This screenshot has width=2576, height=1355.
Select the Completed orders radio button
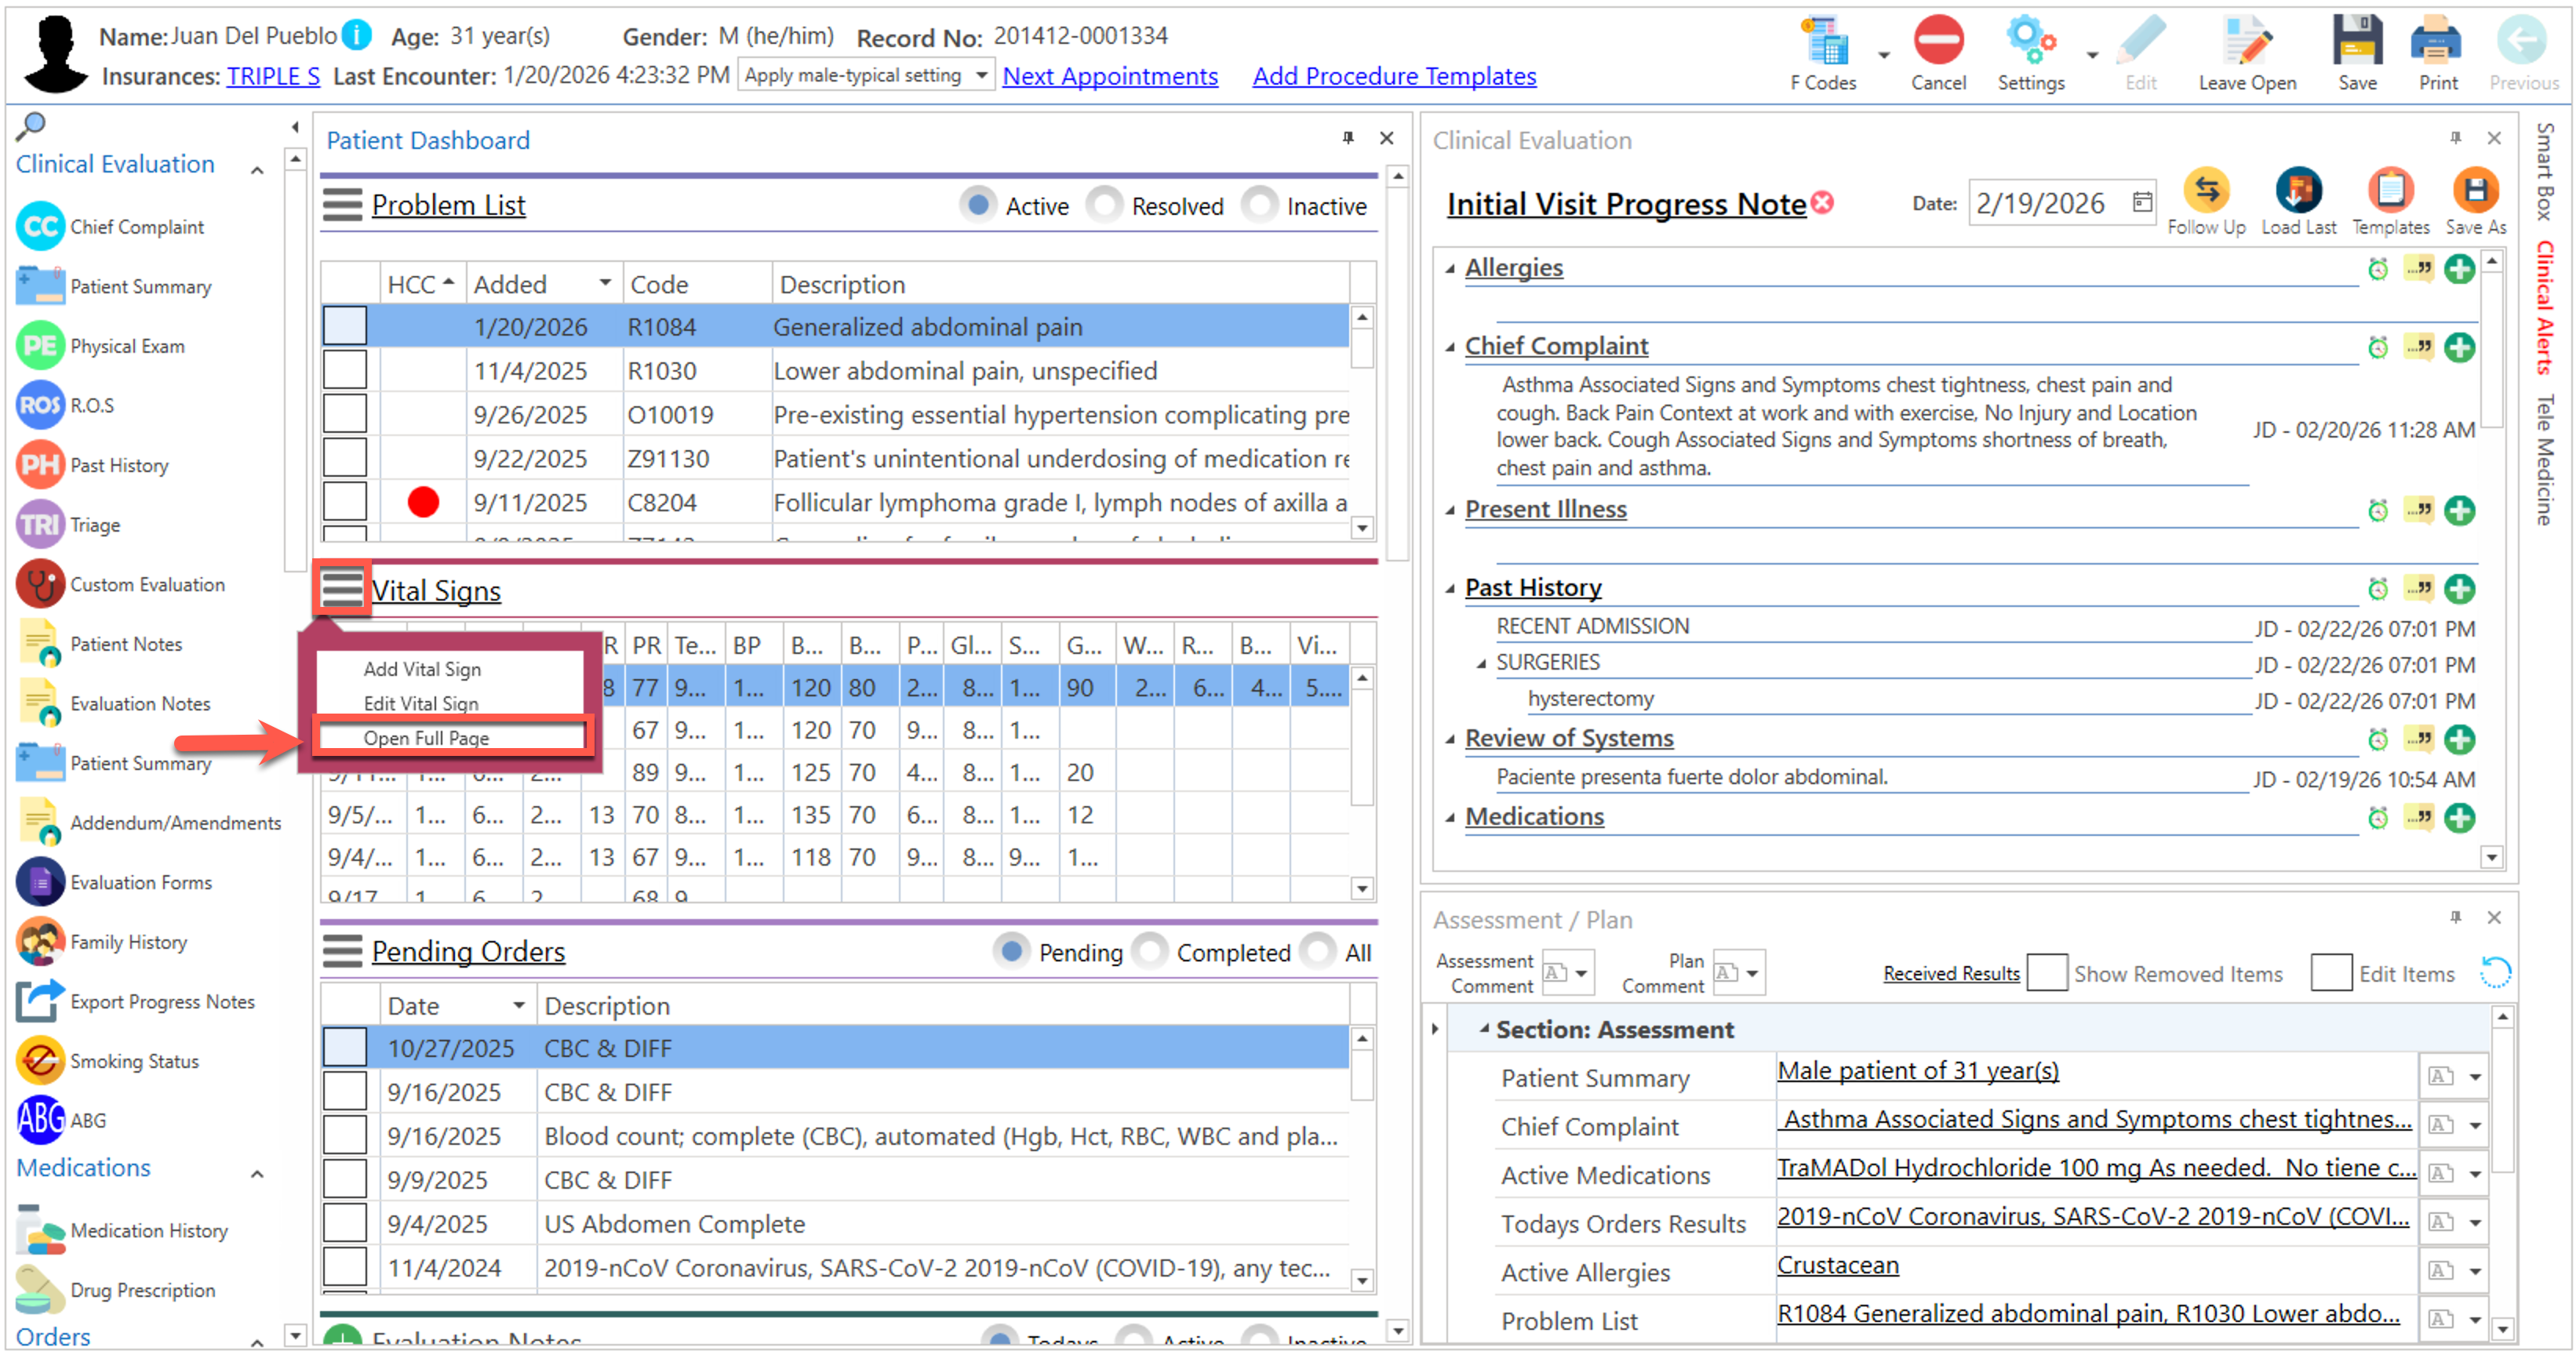tap(1149, 951)
